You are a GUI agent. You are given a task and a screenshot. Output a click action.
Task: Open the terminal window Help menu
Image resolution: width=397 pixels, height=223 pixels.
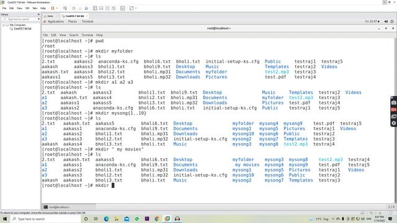99,35
